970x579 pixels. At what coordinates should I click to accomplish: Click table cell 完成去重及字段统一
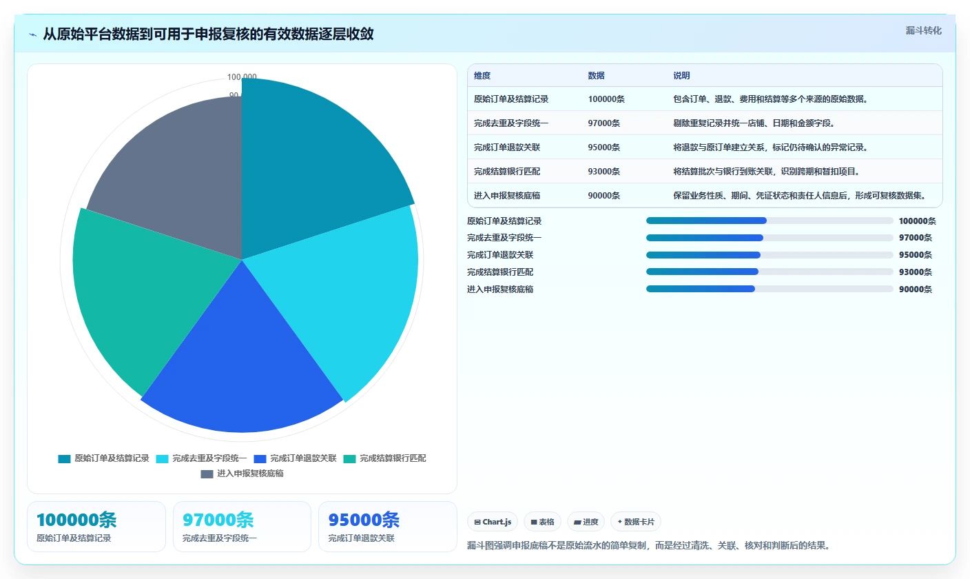tap(511, 123)
